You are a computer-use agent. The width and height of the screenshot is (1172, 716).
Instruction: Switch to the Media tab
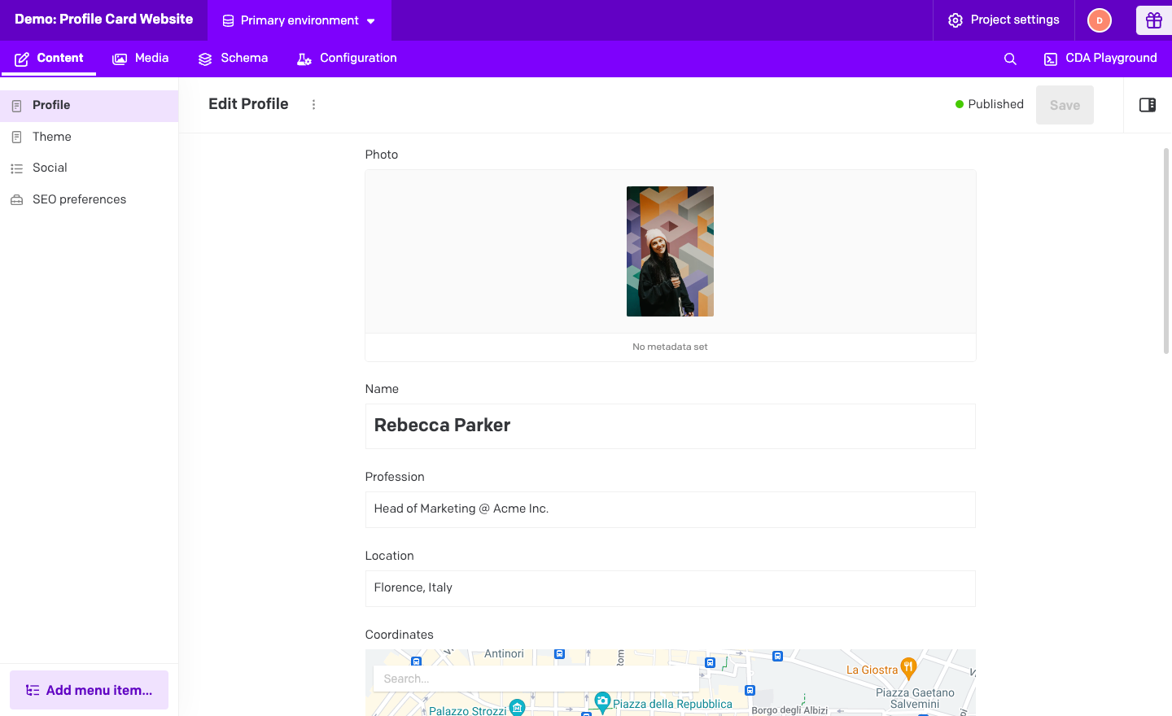(141, 59)
